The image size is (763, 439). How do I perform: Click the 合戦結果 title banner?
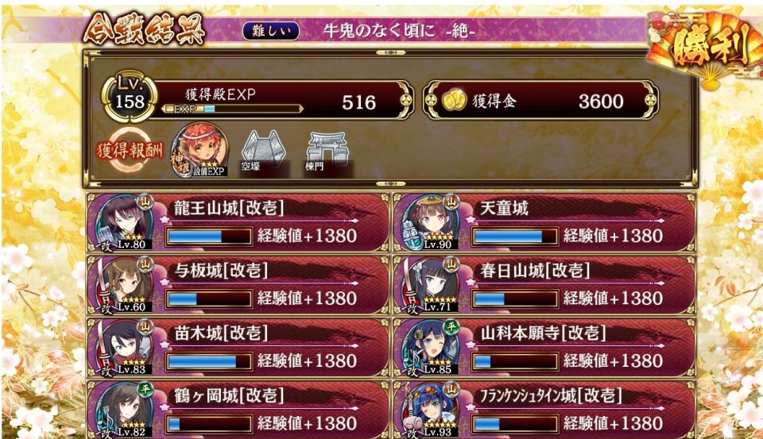(x=144, y=30)
